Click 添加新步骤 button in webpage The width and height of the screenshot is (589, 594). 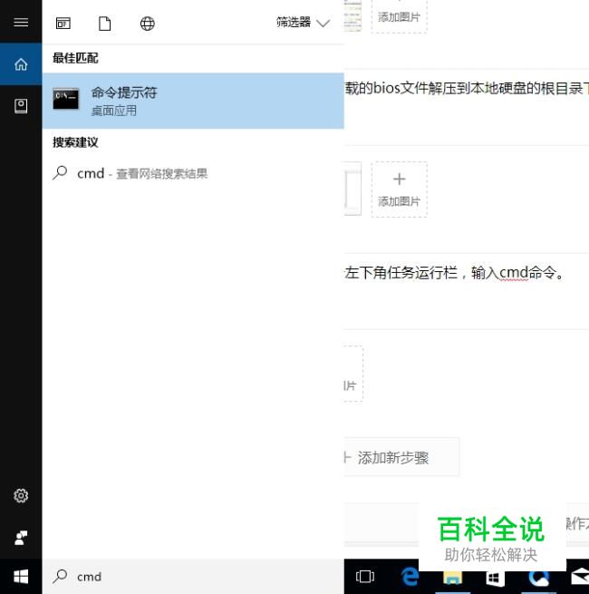coord(402,457)
